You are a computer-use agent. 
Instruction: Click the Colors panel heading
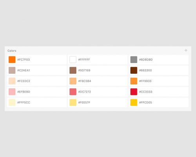tap(12, 51)
